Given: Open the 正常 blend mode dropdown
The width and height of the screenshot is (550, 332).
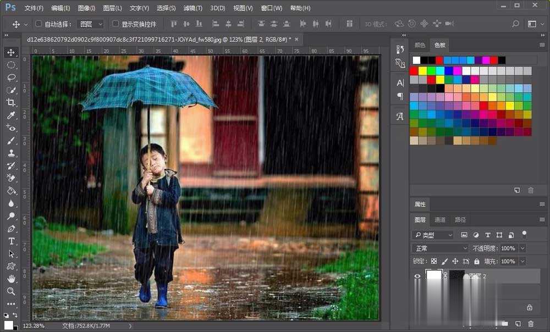Looking at the screenshot, I should pos(439,248).
